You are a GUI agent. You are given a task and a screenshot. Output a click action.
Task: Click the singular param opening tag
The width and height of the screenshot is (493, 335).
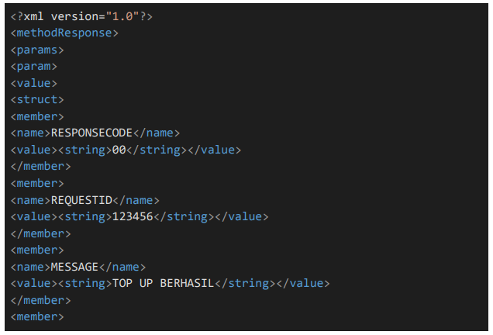[x=35, y=67]
